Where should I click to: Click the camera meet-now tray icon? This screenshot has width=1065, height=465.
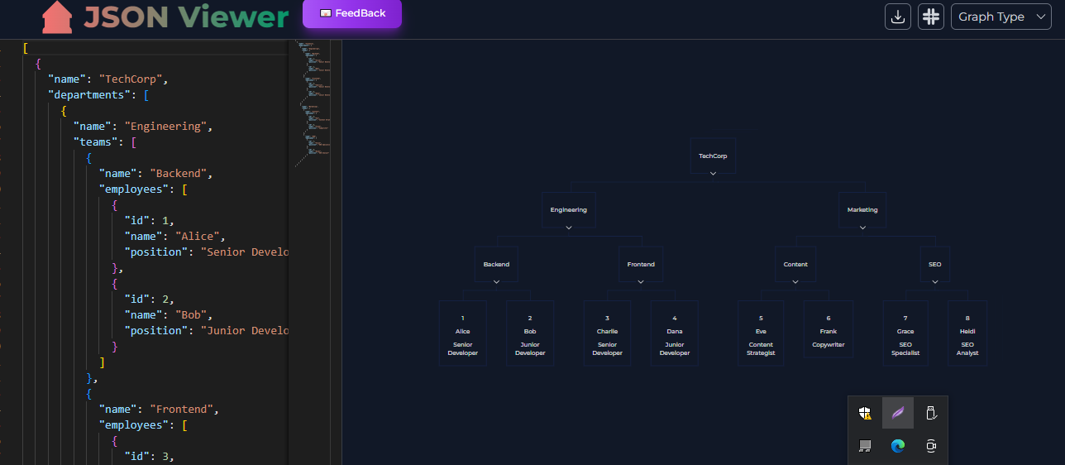931,446
